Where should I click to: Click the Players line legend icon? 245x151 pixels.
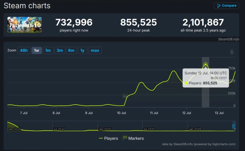(101, 138)
